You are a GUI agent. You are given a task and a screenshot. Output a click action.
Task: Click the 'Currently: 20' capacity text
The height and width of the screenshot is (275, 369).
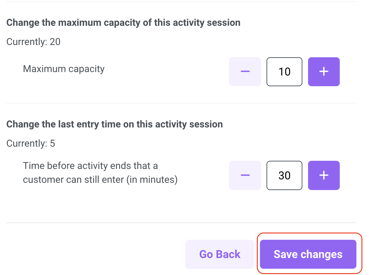[33, 42]
